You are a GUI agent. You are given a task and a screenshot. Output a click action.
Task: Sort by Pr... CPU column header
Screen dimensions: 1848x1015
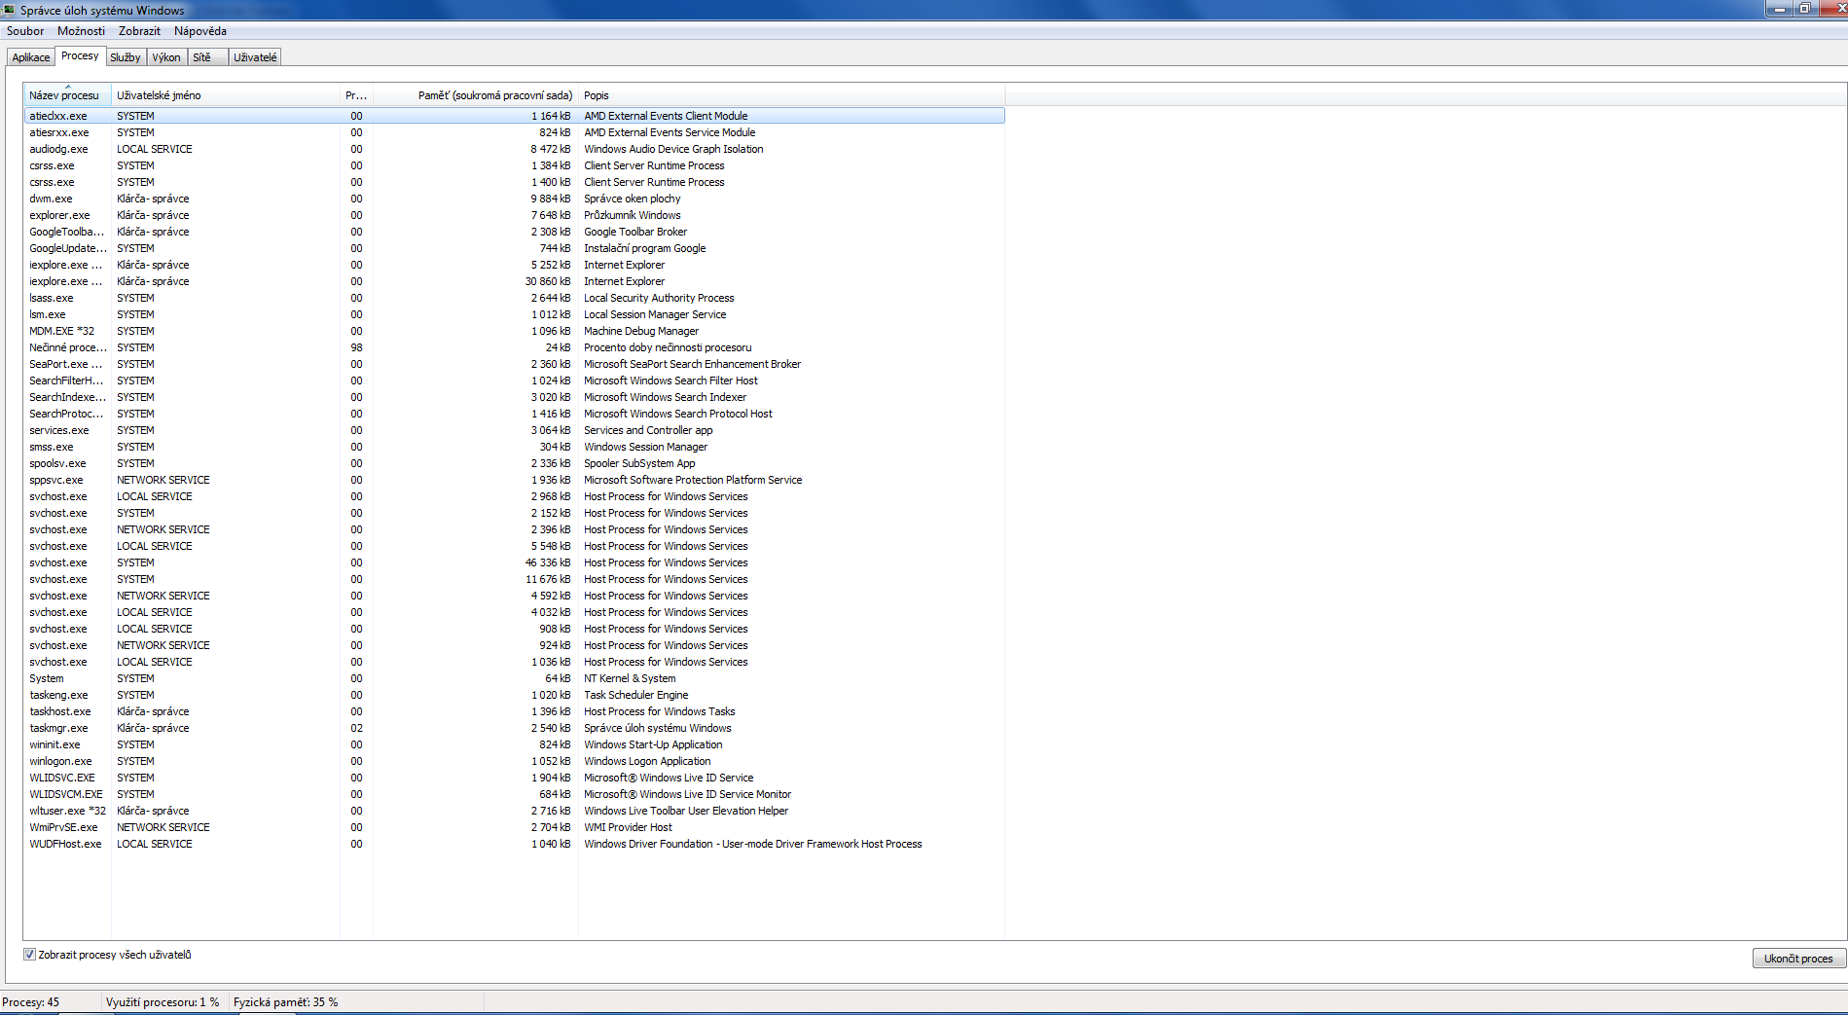pos(356,95)
